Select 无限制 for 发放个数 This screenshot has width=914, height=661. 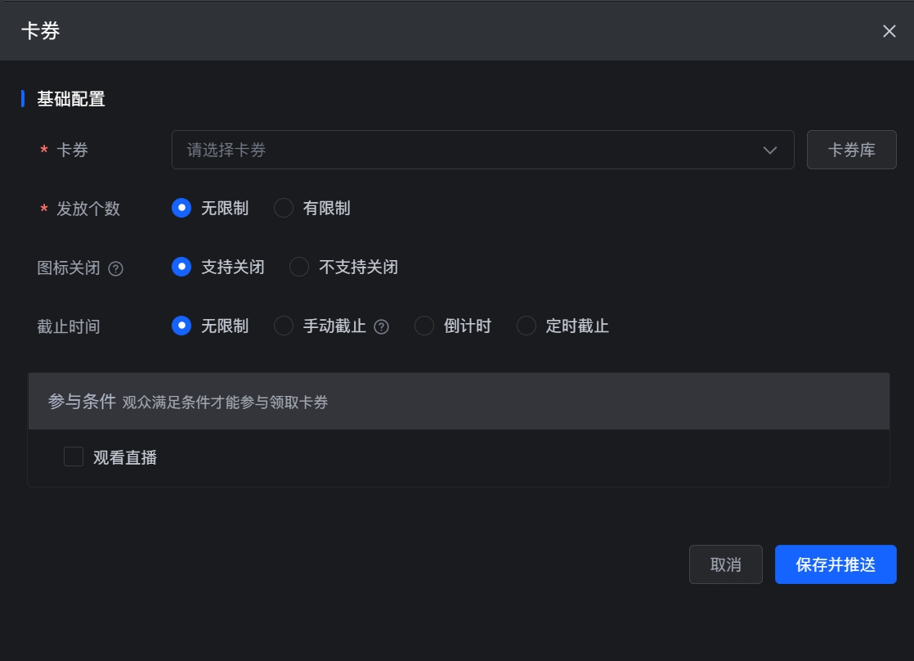point(181,209)
